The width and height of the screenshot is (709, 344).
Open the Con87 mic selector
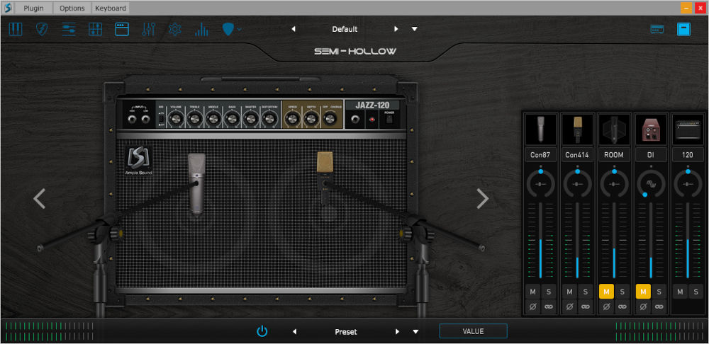[x=541, y=155]
